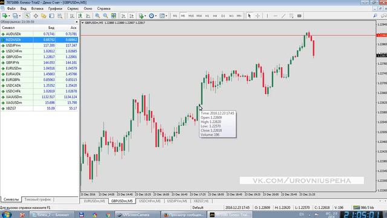Open Тиковый график tab in Market Watch
This screenshot has width=387, height=218.
(x=37, y=199)
